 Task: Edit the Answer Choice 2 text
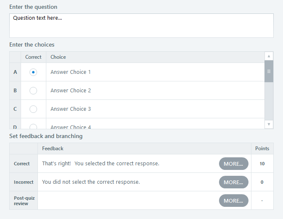155,91
